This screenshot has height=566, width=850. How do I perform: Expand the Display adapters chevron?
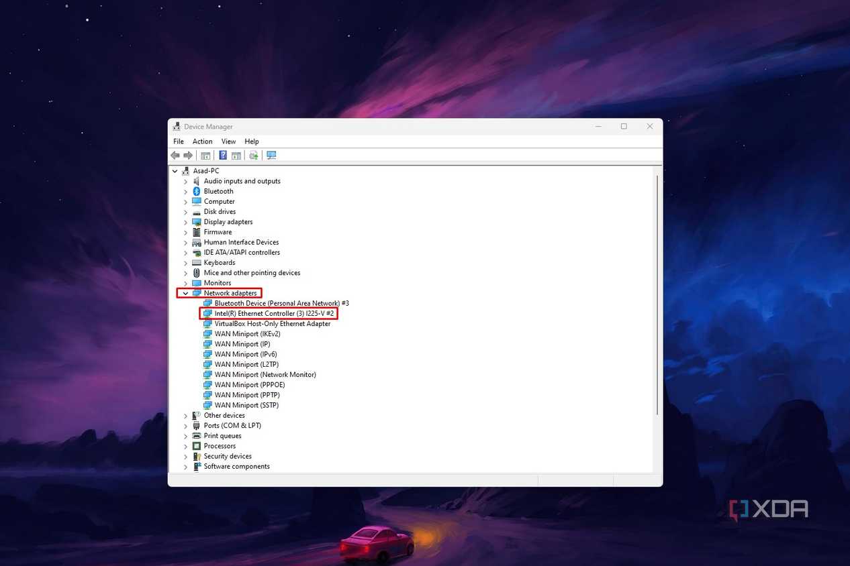(186, 222)
